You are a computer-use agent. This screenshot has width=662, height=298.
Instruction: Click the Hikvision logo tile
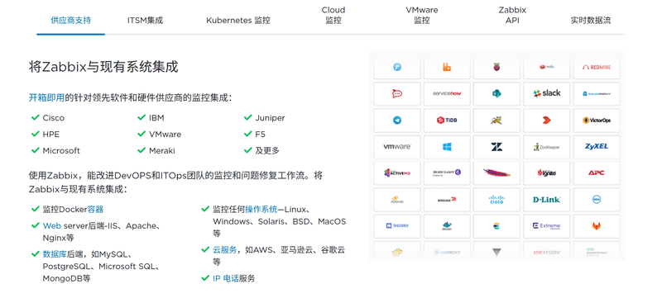(546, 252)
